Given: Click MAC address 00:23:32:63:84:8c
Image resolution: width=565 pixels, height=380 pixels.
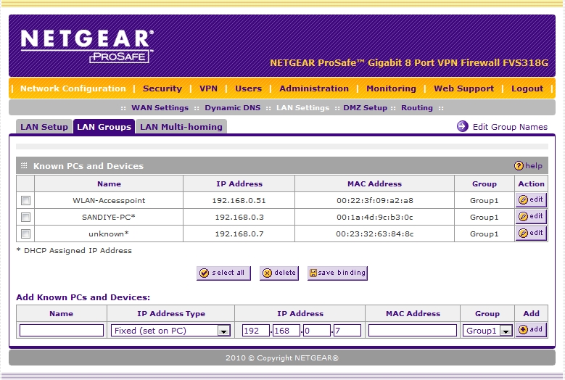Looking at the screenshot, I should 375,234.
